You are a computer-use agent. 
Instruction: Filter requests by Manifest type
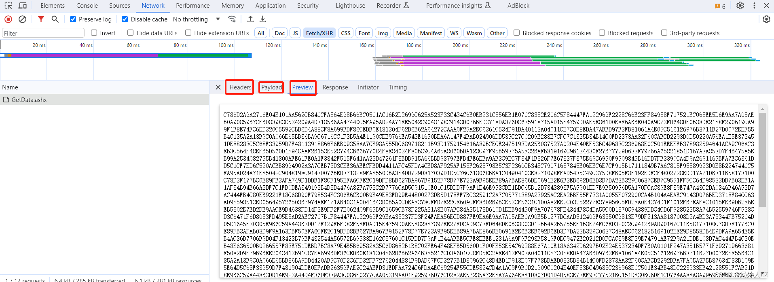(x=431, y=33)
